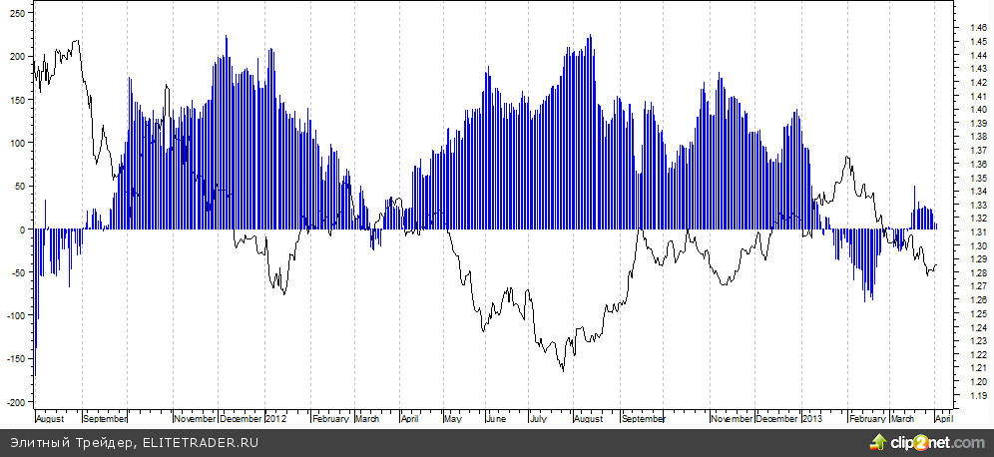Select the 2012 label on time axis

275,420
